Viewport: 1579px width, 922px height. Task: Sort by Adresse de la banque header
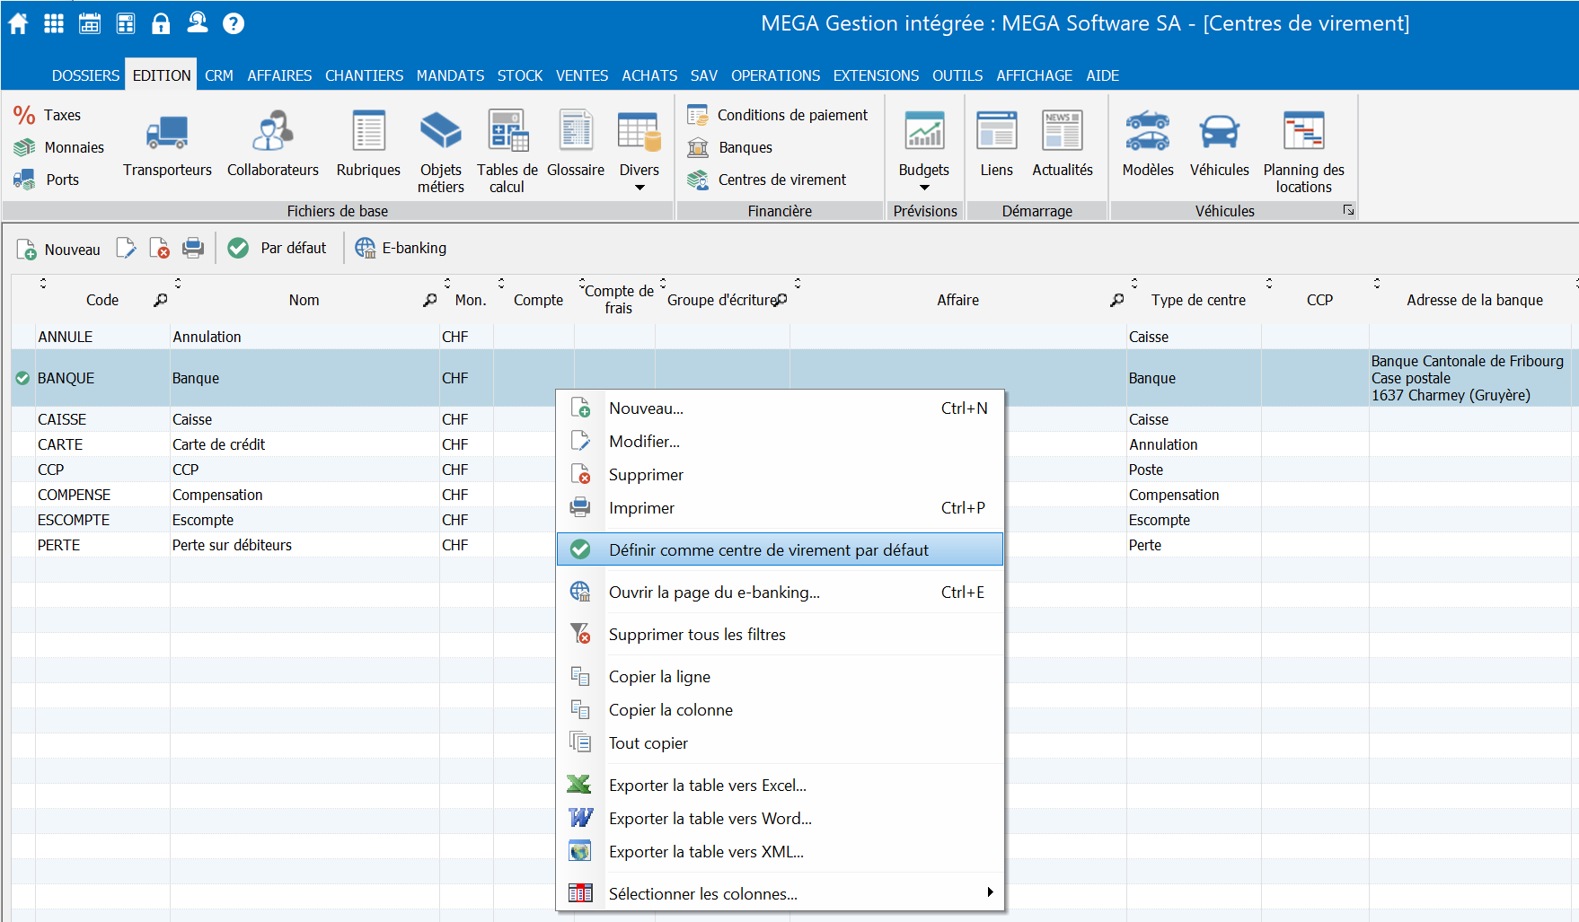pos(1474,300)
